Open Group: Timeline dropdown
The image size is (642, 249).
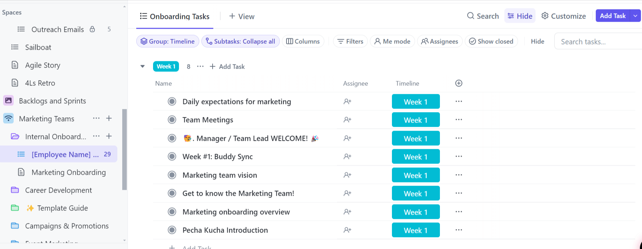point(168,41)
